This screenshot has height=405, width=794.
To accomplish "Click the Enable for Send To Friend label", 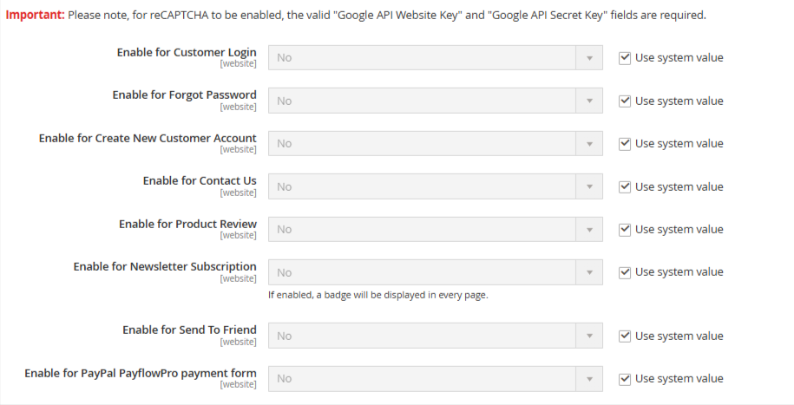I will pyautogui.click(x=189, y=330).
